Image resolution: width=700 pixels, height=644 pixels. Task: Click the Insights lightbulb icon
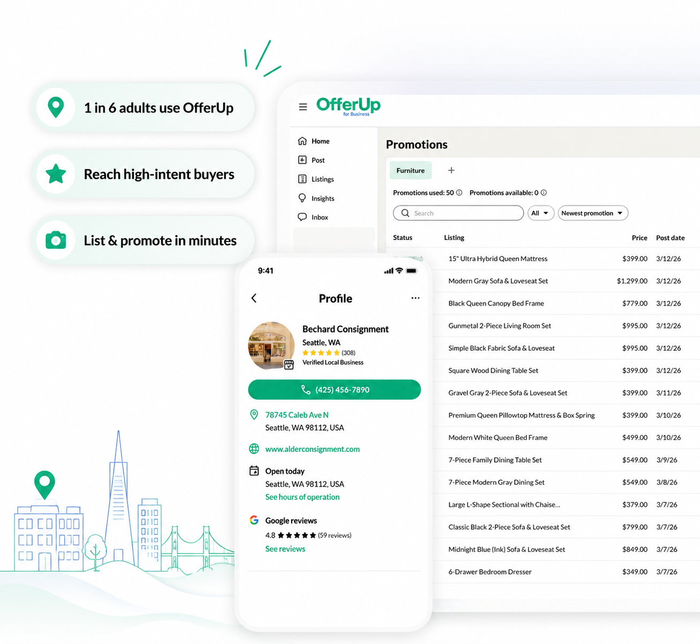pyautogui.click(x=302, y=198)
